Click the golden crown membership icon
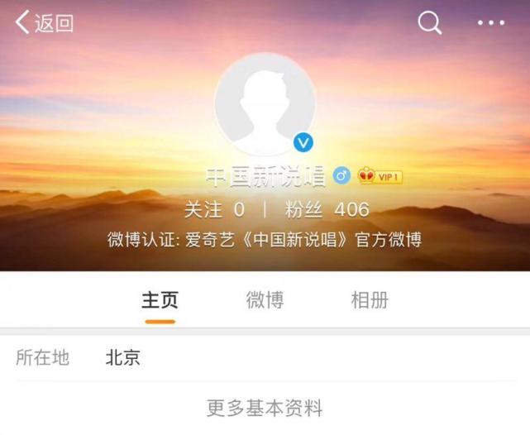 (x=366, y=176)
